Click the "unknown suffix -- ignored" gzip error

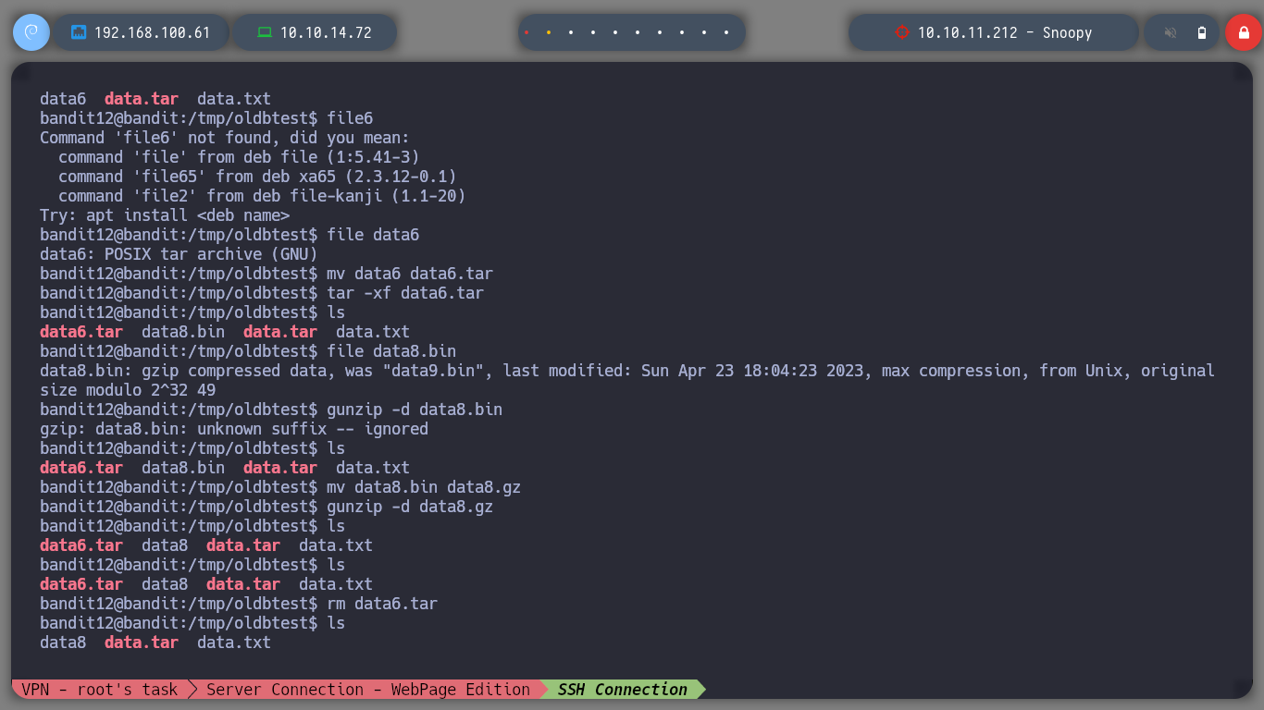click(234, 429)
